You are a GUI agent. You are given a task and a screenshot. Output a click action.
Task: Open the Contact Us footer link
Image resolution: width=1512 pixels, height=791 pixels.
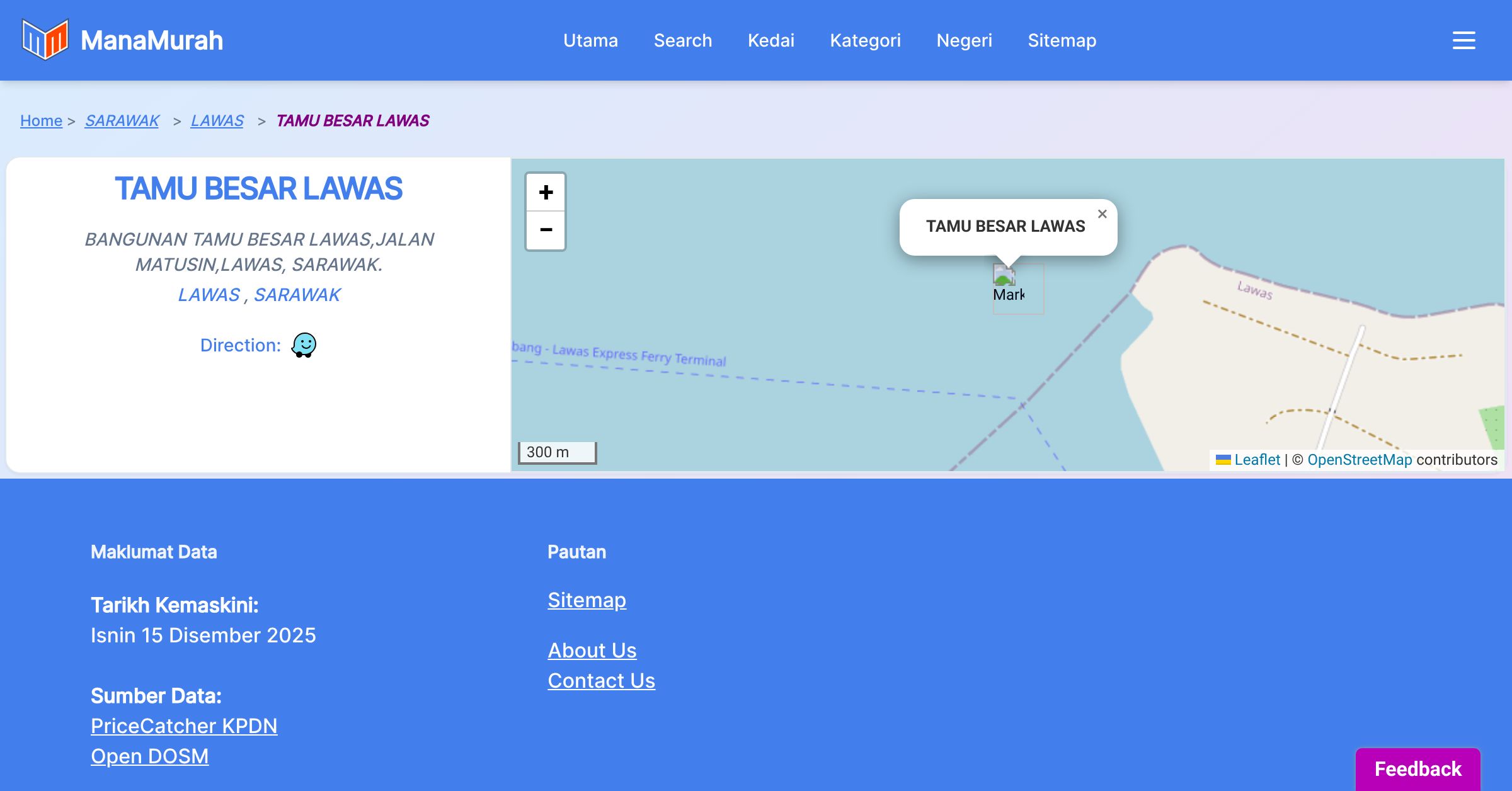pos(601,681)
